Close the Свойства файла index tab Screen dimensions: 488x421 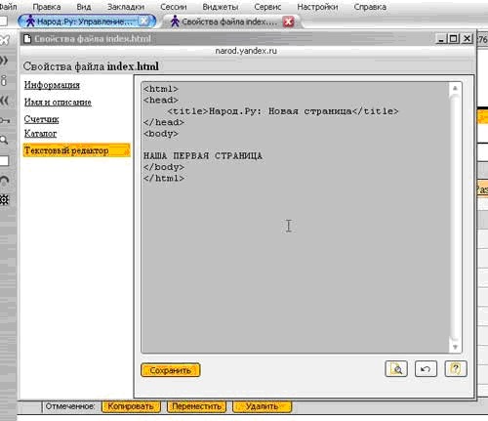(288, 21)
